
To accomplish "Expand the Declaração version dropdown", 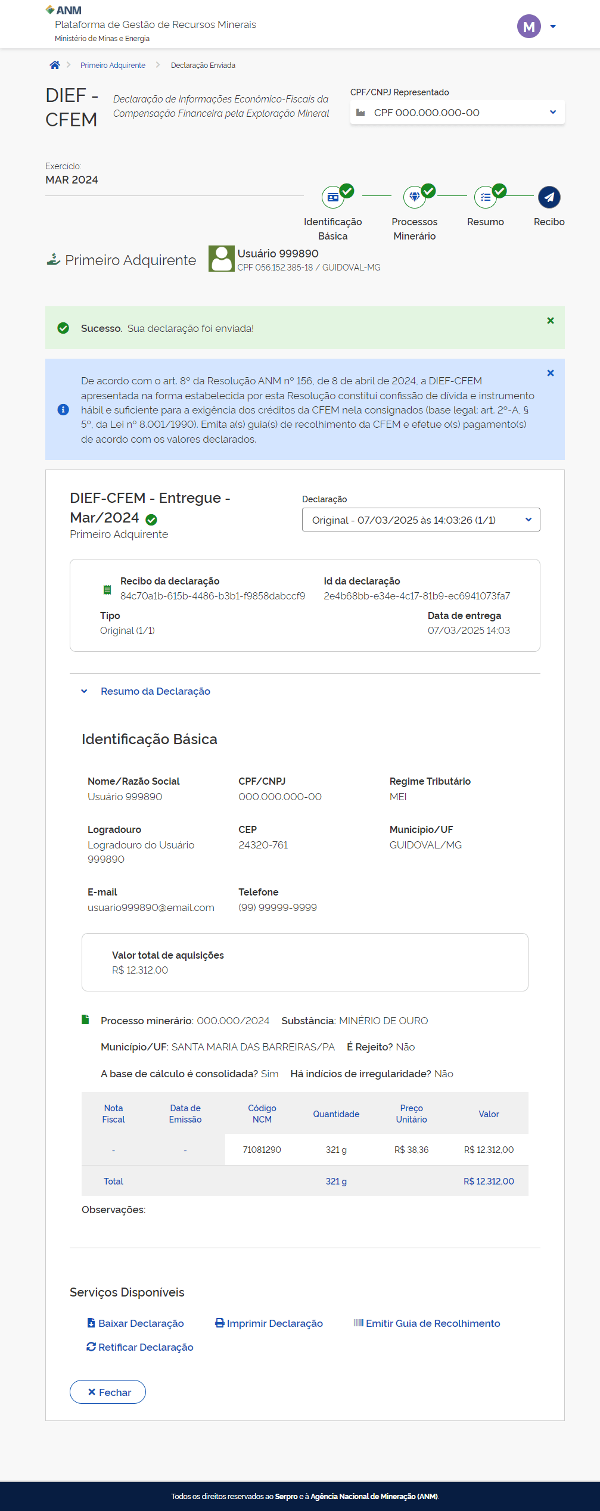I will (421, 520).
